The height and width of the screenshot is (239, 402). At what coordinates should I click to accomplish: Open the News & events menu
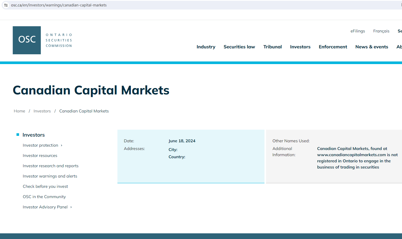click(371, 47)
